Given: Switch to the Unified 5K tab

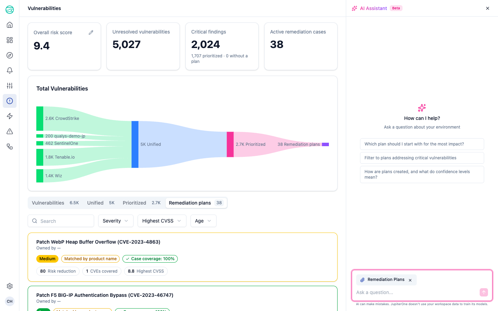Looking at the screenshot, I should tap(101, 203).
